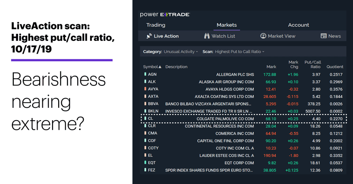Click the green indicator next to AGN

(145, 74)
